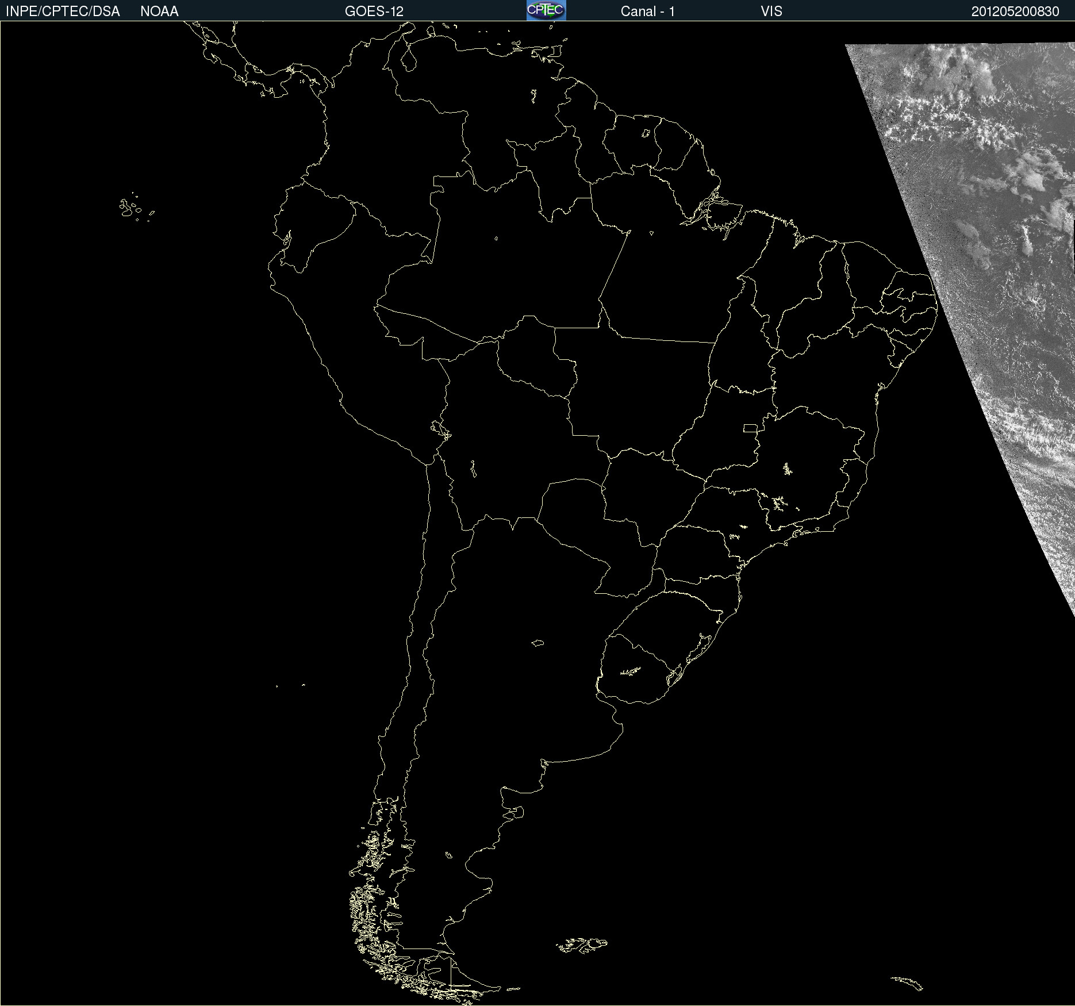Click the 201205200830 timestamp
This screenshot has height=1006, width=1075.
click(1015, 11)
